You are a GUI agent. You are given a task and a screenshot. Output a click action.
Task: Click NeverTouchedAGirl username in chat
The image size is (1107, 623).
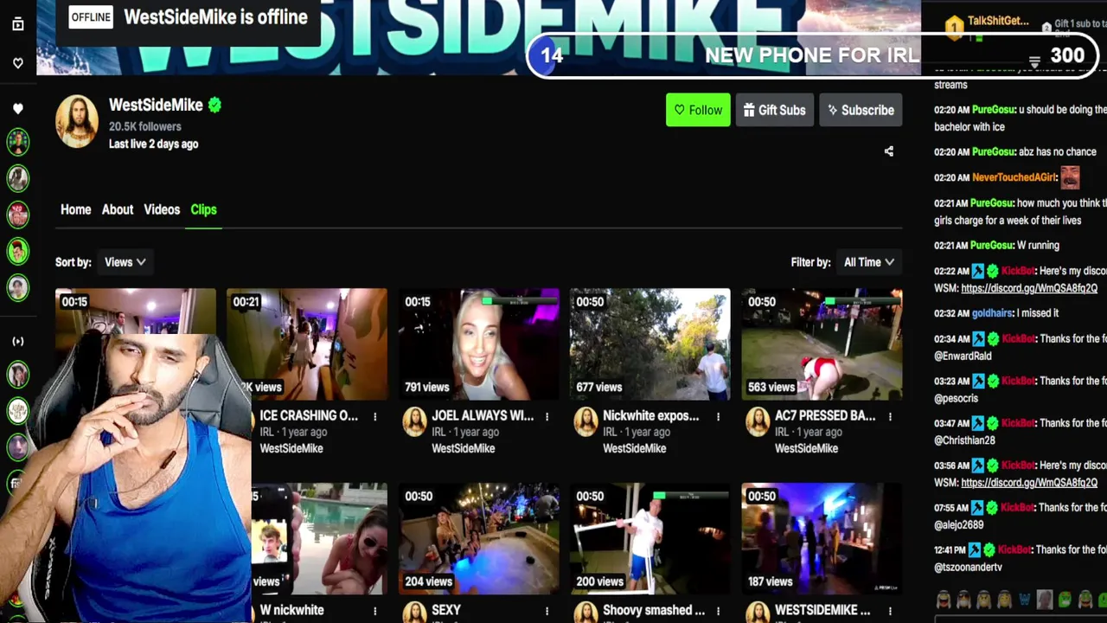pyautogui.click(x=1014, y=177)
